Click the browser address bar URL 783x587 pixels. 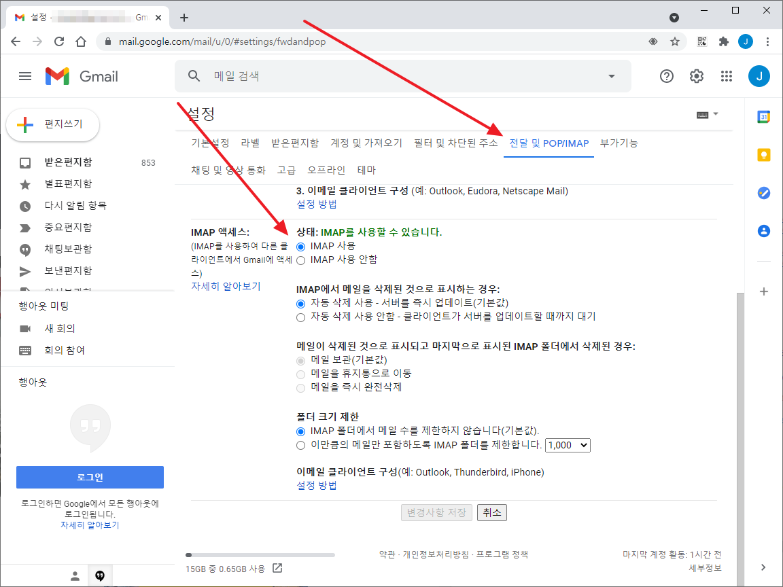click(x=222, y=41)
